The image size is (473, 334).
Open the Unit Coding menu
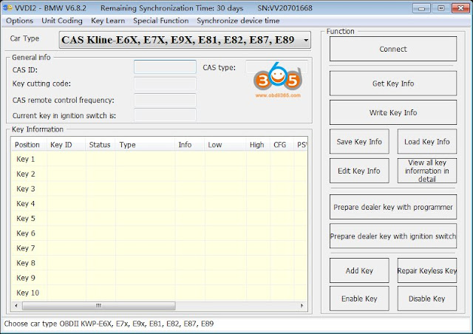click(x=62, y=21)
